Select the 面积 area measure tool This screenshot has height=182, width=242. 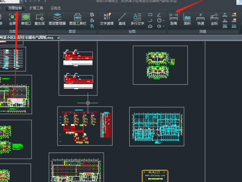pos(187,19)
